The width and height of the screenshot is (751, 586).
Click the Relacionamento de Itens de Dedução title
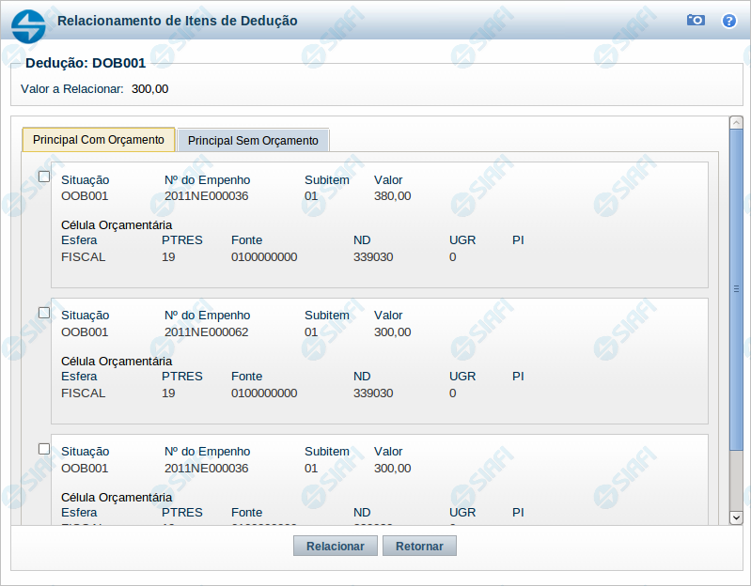click(x=178, y=21)
